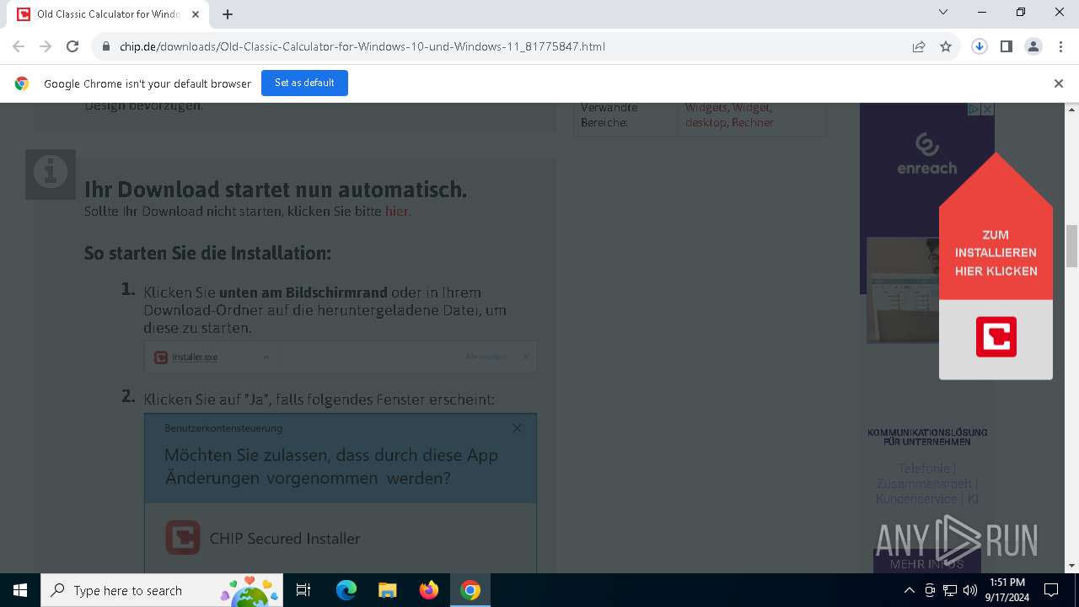
Task: Select the Old Classic Calculator tab
Action: point(110,14)
